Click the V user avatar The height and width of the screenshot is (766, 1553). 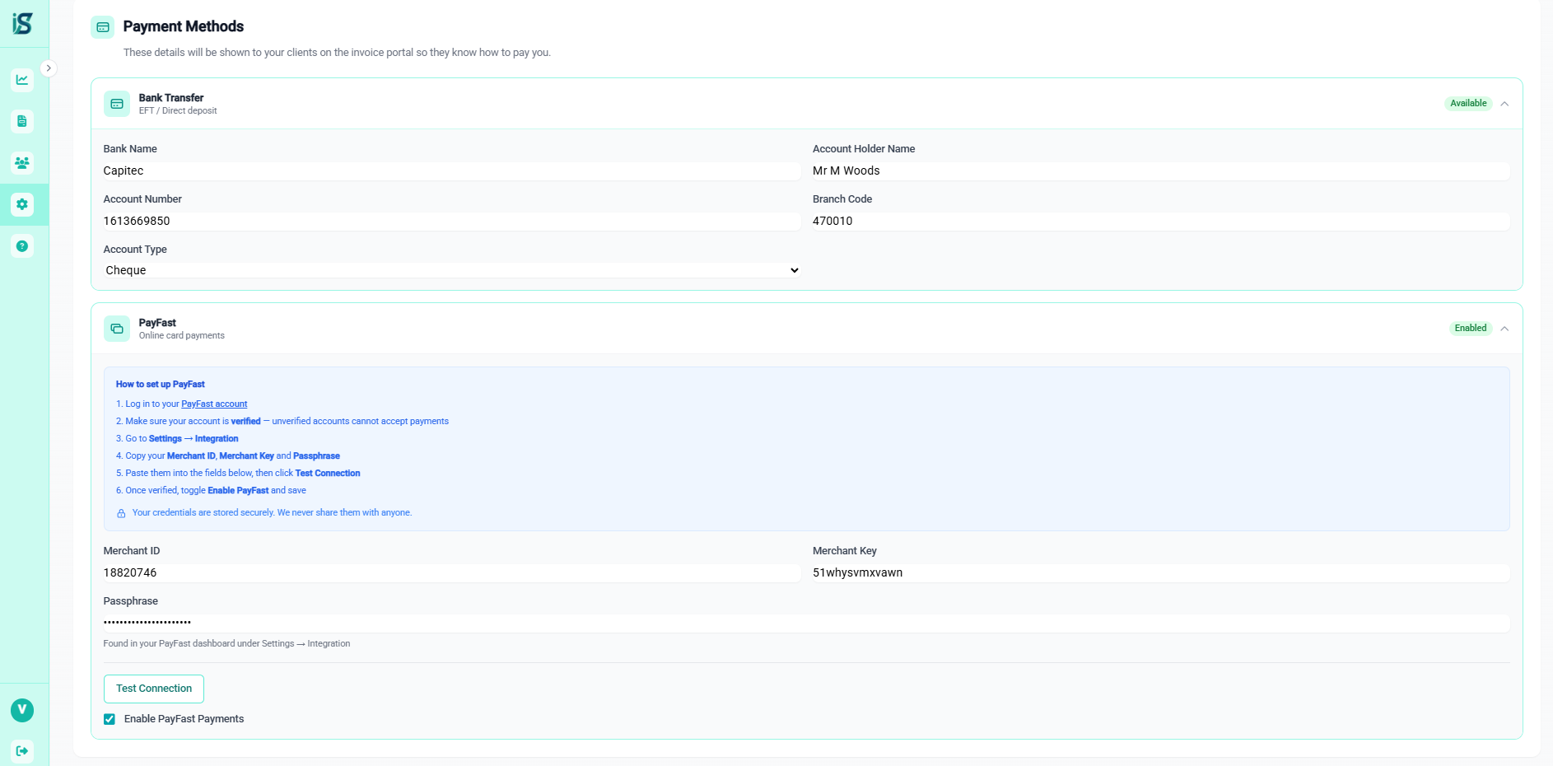[22, 710]
